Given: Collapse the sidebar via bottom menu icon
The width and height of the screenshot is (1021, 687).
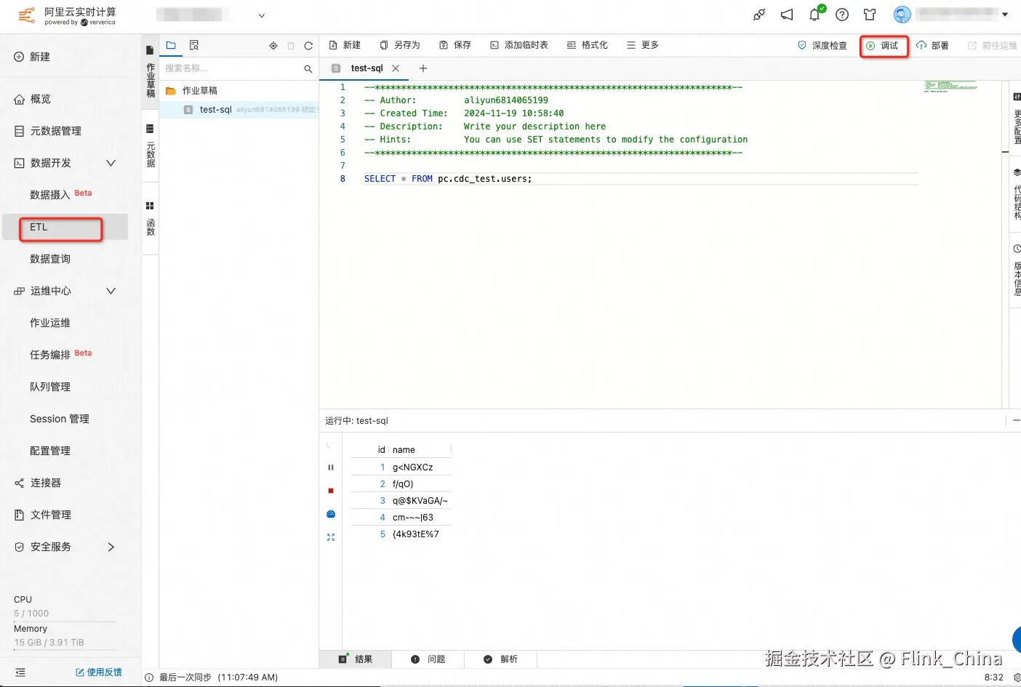Looking at the screenshot, I should click(20, 672).
